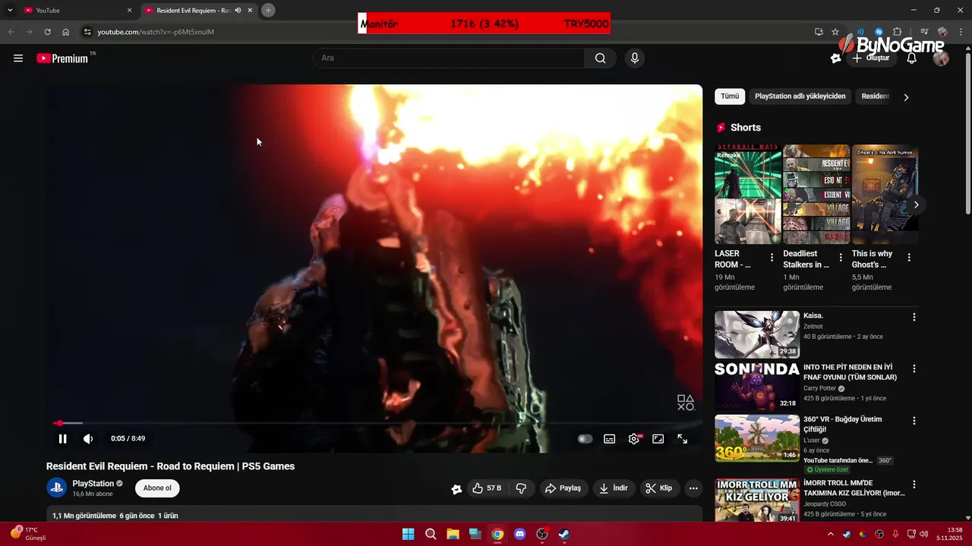Open options for 360° VR video

tap(914, 421)
